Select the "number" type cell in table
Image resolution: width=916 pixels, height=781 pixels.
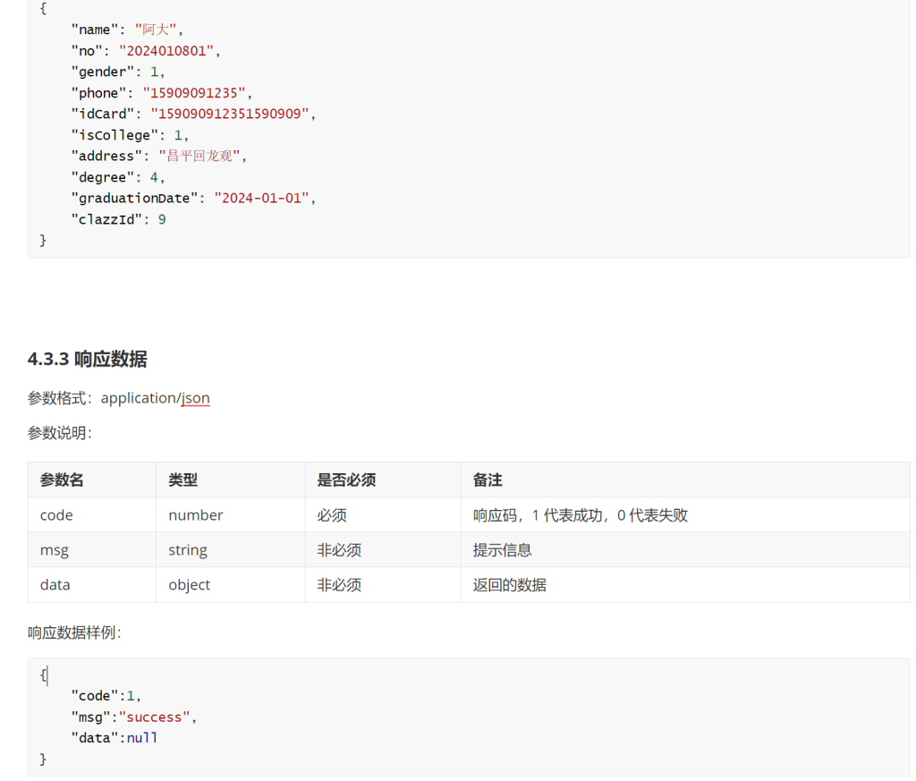195,515
